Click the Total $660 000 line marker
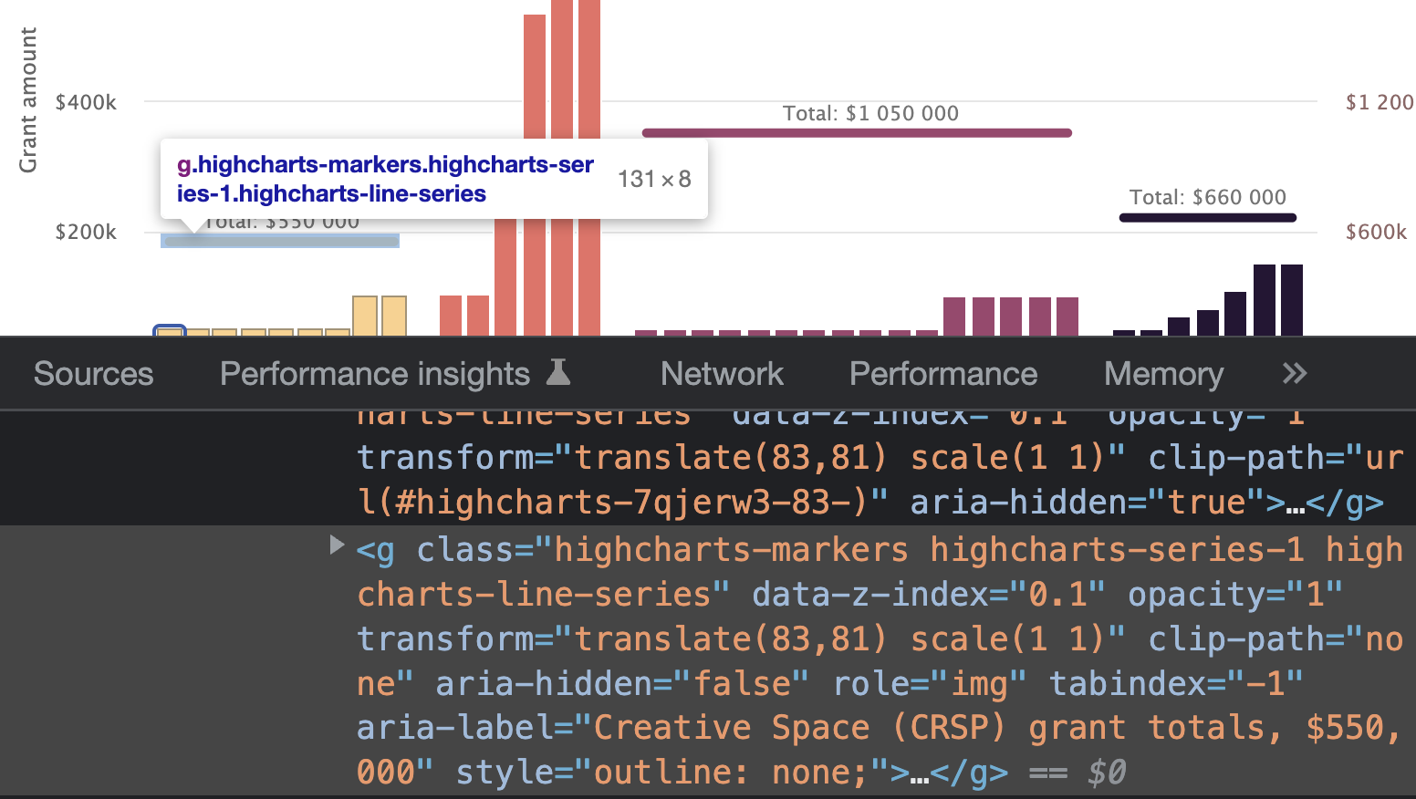This screenshot has height=799, width=1416. coord(1208,217)
